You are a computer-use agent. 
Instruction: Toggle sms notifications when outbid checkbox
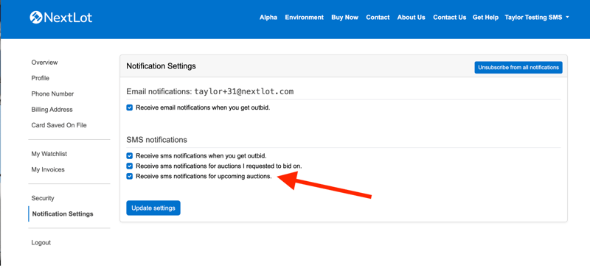point(130,155)
